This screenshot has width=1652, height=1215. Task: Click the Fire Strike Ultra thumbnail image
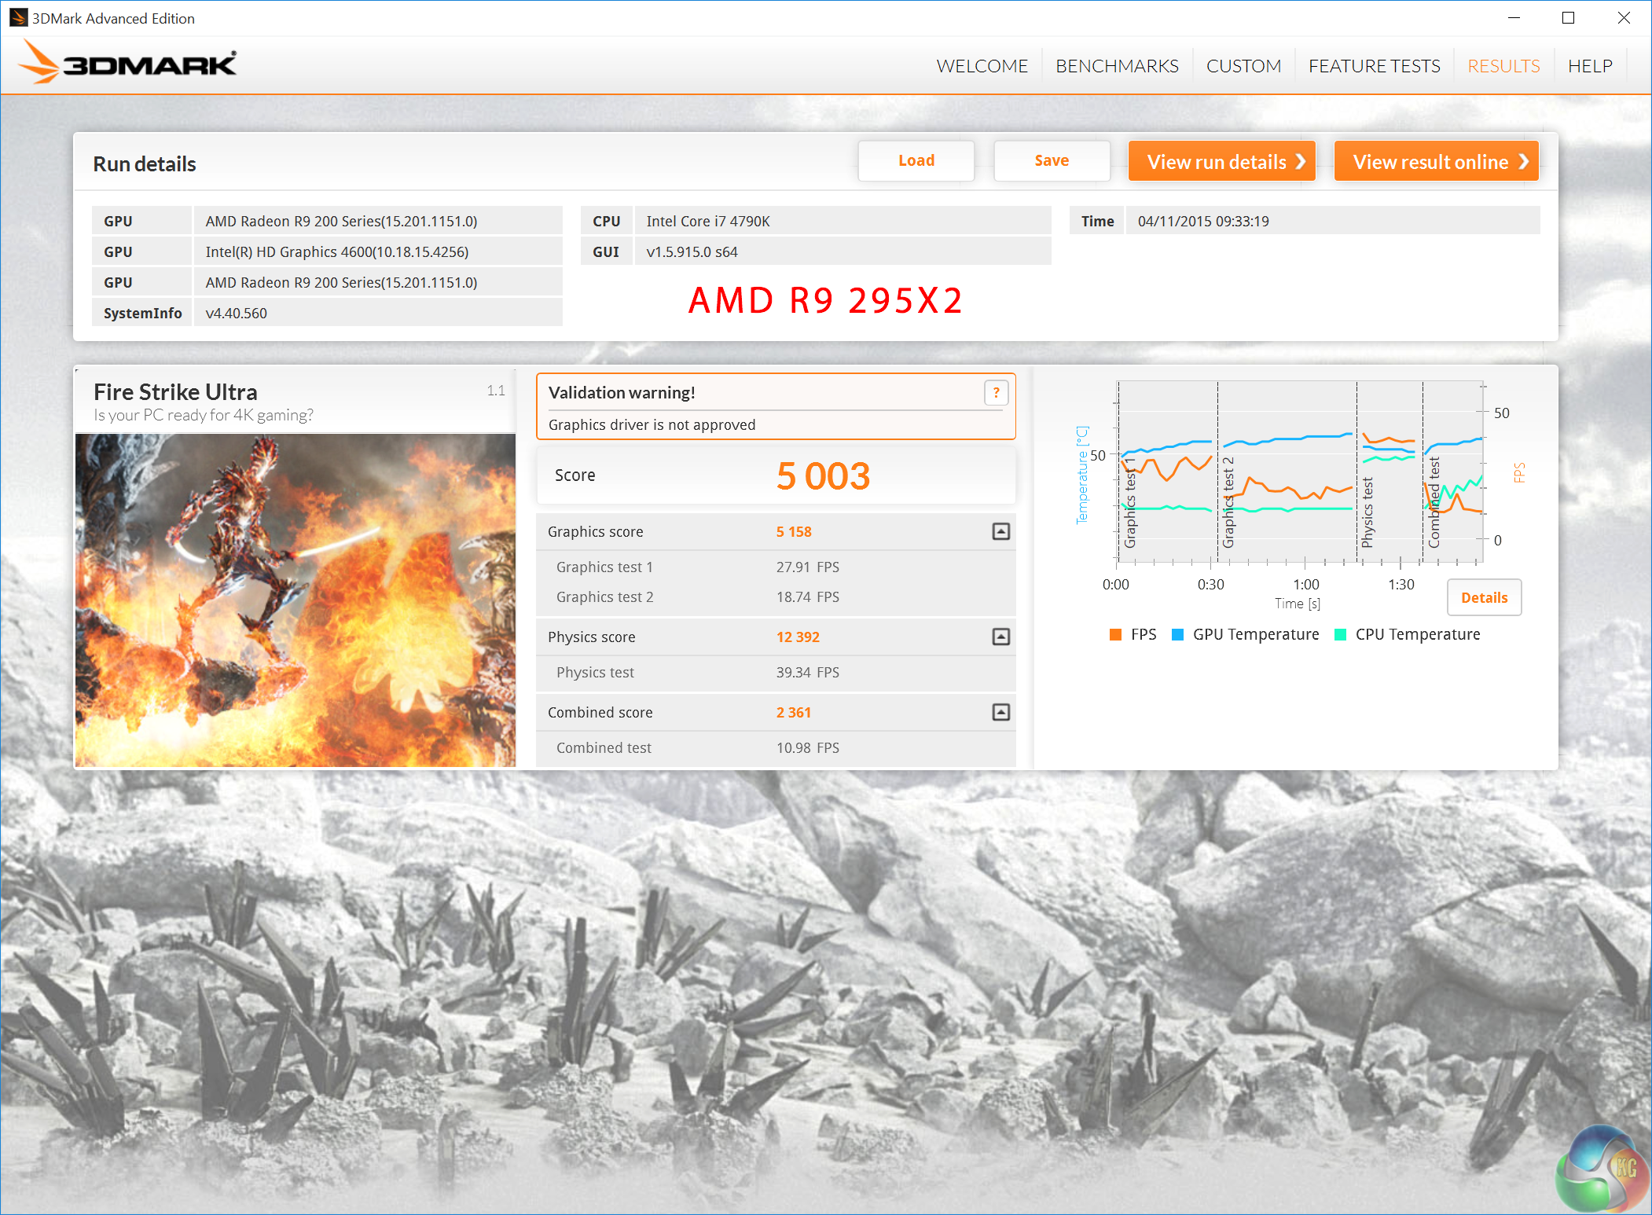[x=296, y=600]
